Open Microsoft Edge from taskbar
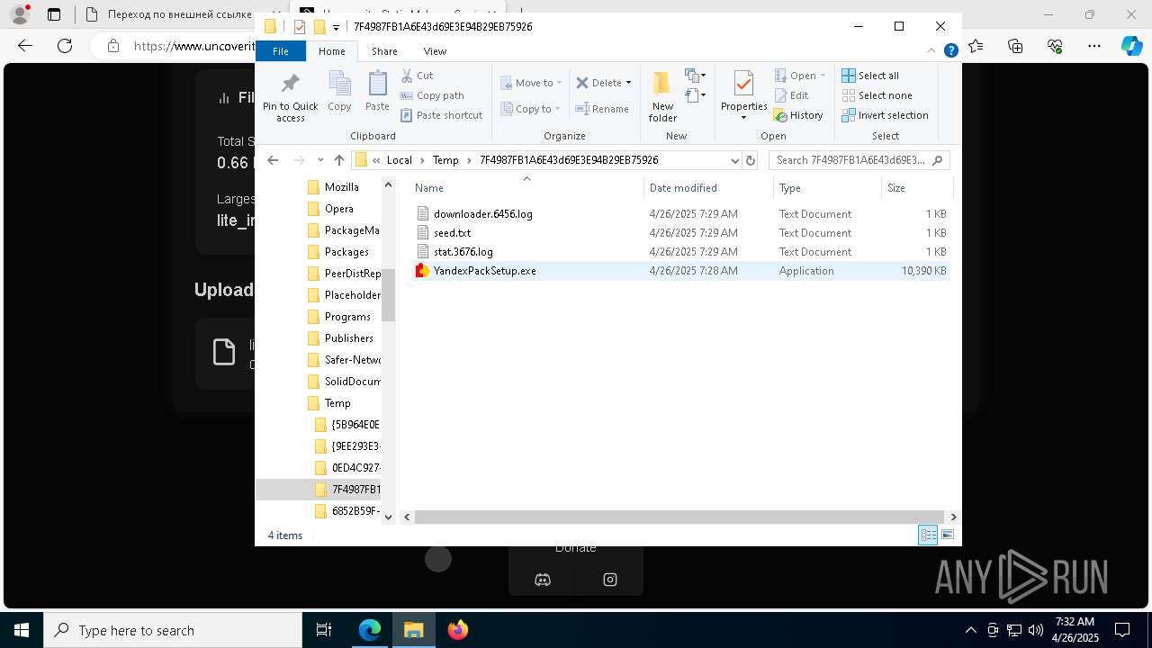Viewport: 1152px width, 648px height. pyautogui.click(x=370, y=630)
